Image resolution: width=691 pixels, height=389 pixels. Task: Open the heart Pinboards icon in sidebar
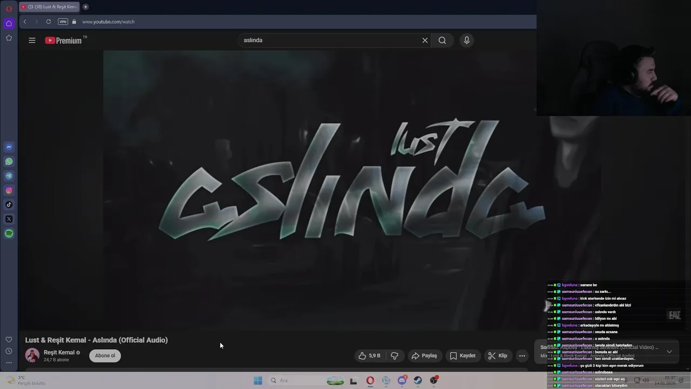[x=9, y=339]
